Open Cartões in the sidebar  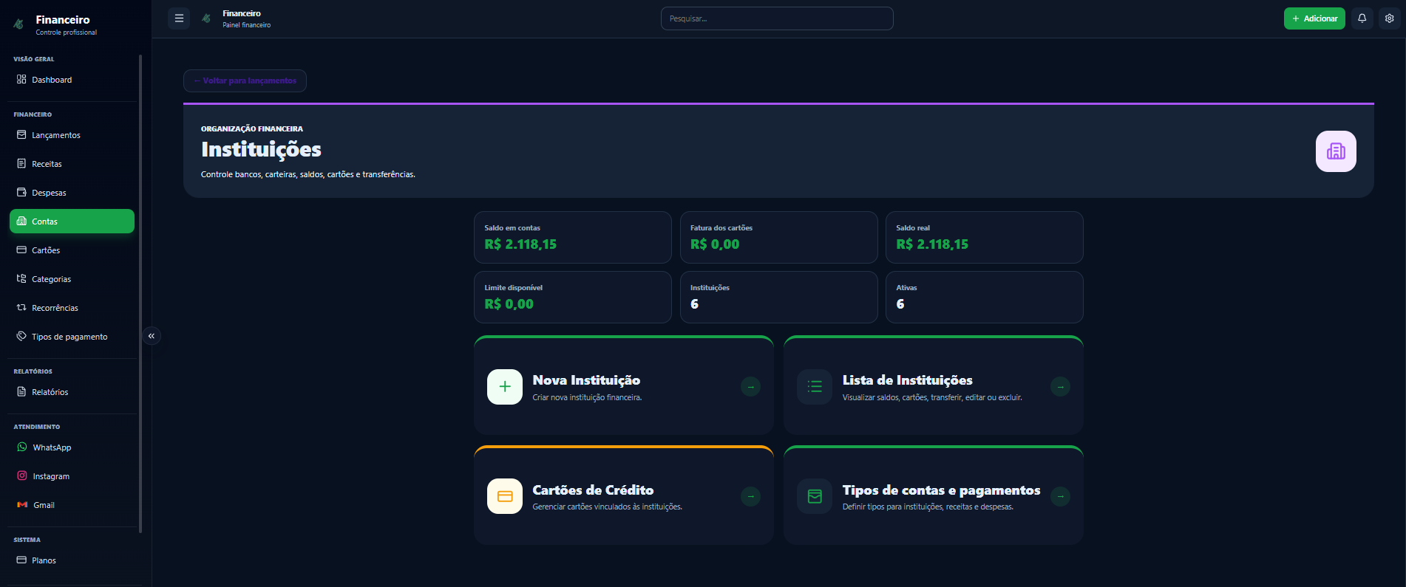coord(72,250)
